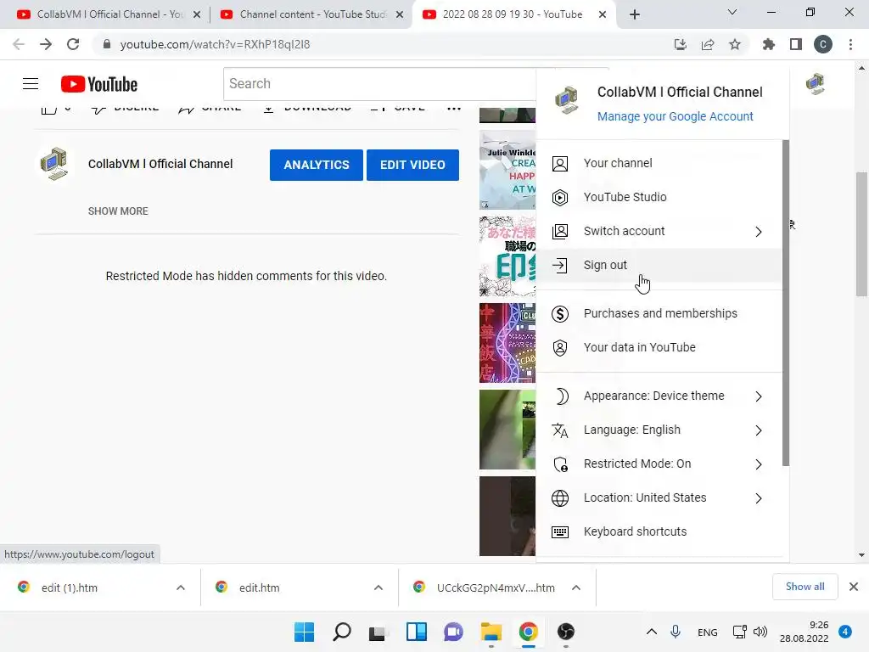Open File Explorer from the taskbar

[x=491, y=632]
